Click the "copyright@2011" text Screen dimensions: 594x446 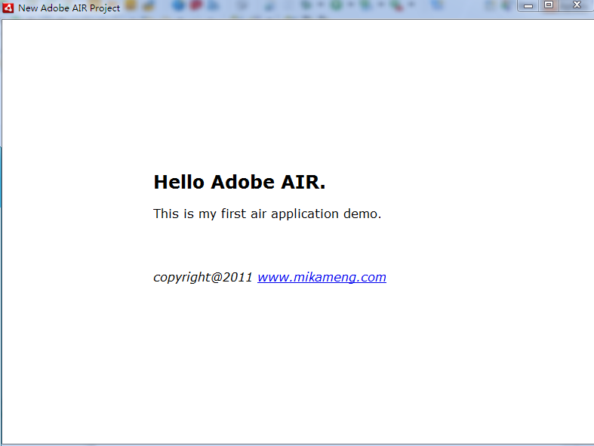tap(203, 278)
